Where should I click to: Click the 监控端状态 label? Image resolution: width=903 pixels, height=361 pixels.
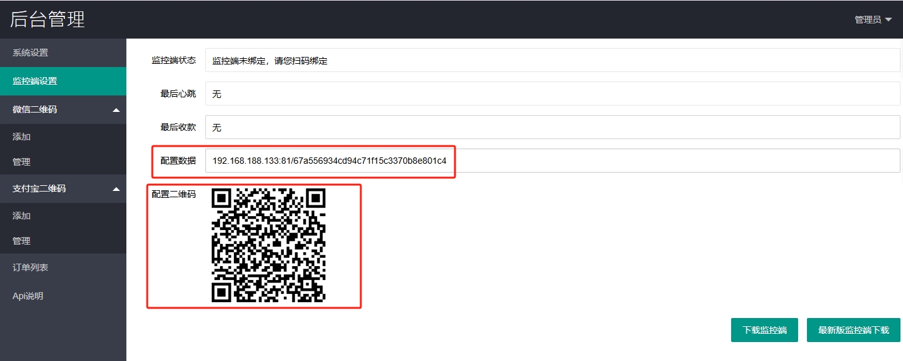(x=174, y=60)
